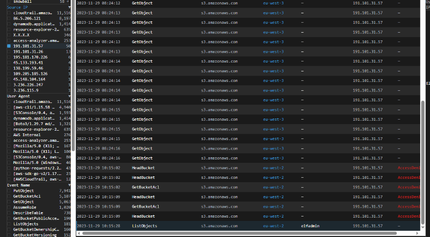
Task: Select the 3.236.115.9 source IP checkbox
Action: pyautogui.click(x=9, y=90)
